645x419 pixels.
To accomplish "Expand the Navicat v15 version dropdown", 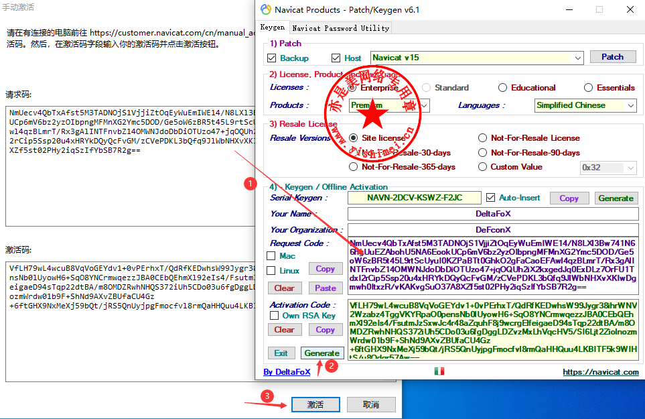I will coord(577,58).
